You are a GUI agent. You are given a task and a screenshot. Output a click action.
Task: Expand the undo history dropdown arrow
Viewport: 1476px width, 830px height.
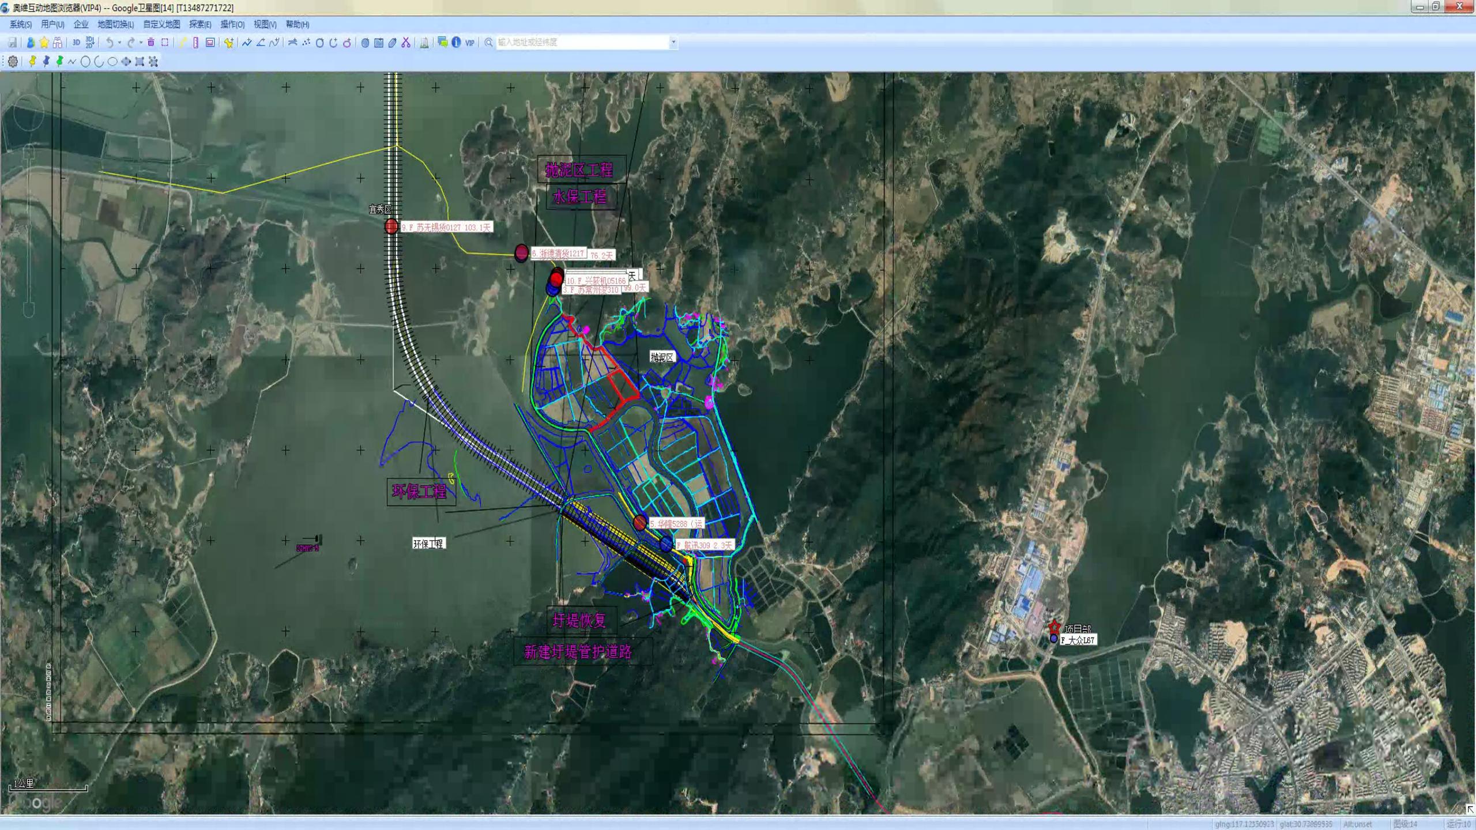119,42
